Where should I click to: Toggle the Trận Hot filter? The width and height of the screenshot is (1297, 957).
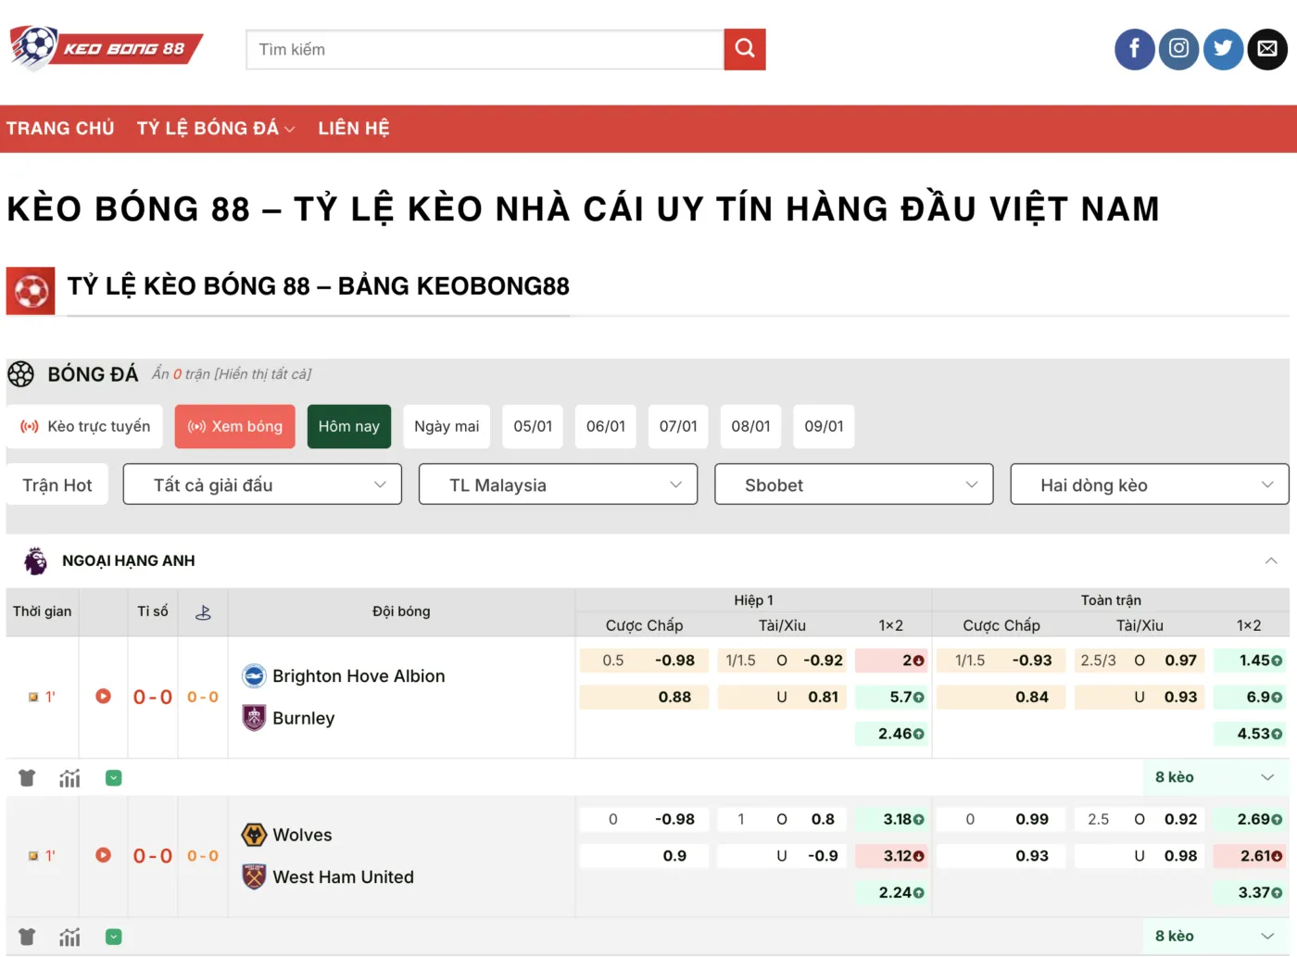point(57,485)
